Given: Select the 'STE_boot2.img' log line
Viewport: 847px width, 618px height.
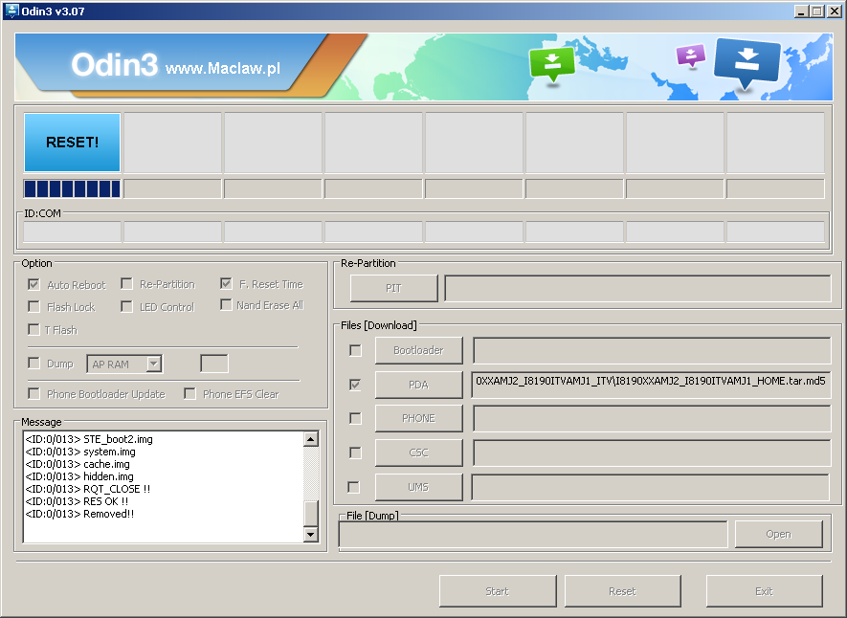Looking at the screenshot, I should (89, 439).
